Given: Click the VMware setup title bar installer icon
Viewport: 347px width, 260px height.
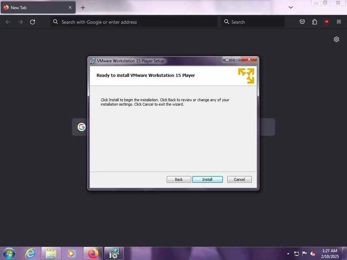Looking at the screenshot, I should pos(93,61).
